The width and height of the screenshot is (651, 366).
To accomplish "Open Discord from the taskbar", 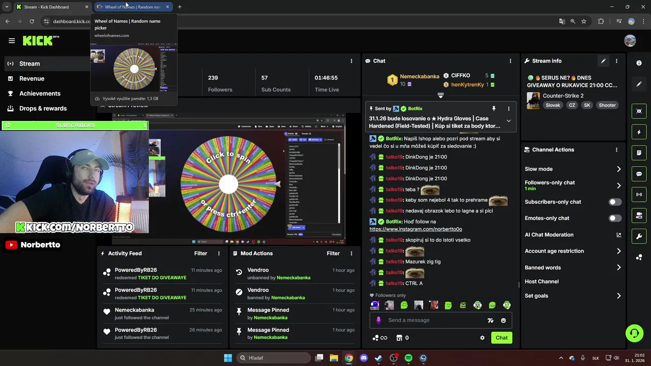I will point(364,358).
